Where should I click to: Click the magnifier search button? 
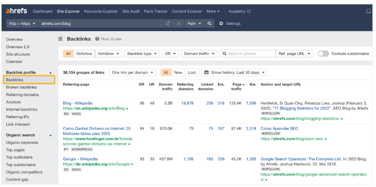pos(209,24)
